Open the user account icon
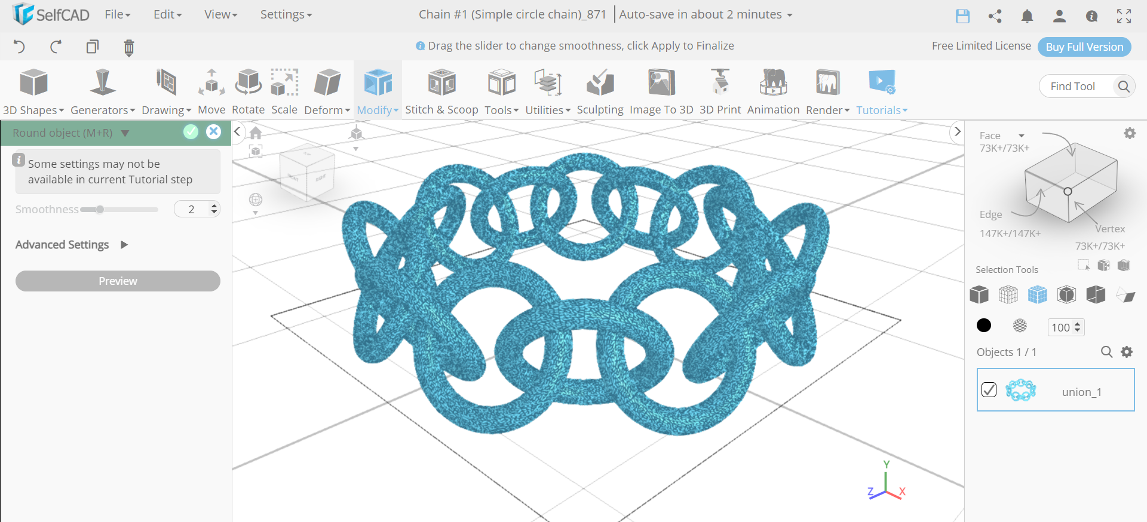The height and width of the screenshot is (522, 1147). [x=1059, y=16]
